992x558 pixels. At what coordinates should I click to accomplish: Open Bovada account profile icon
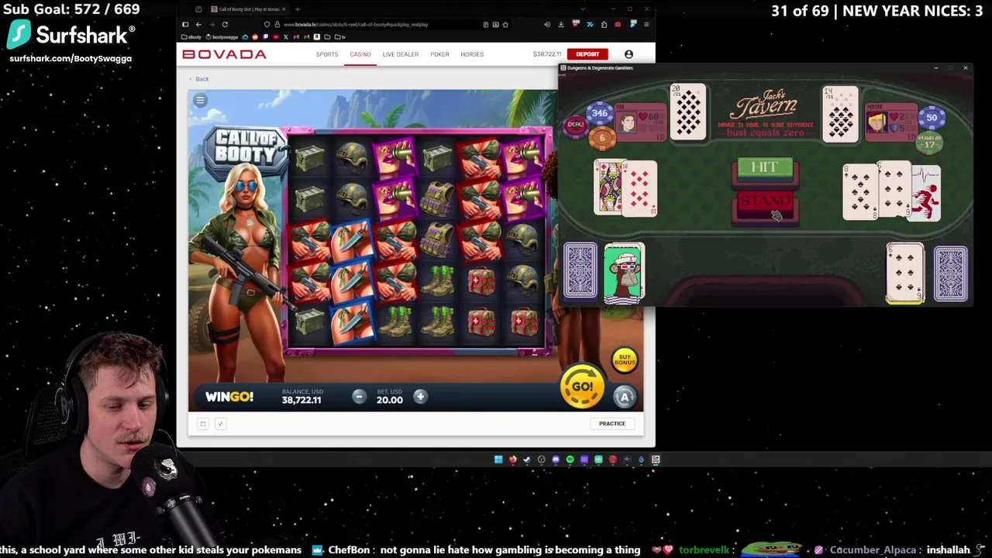629,54
